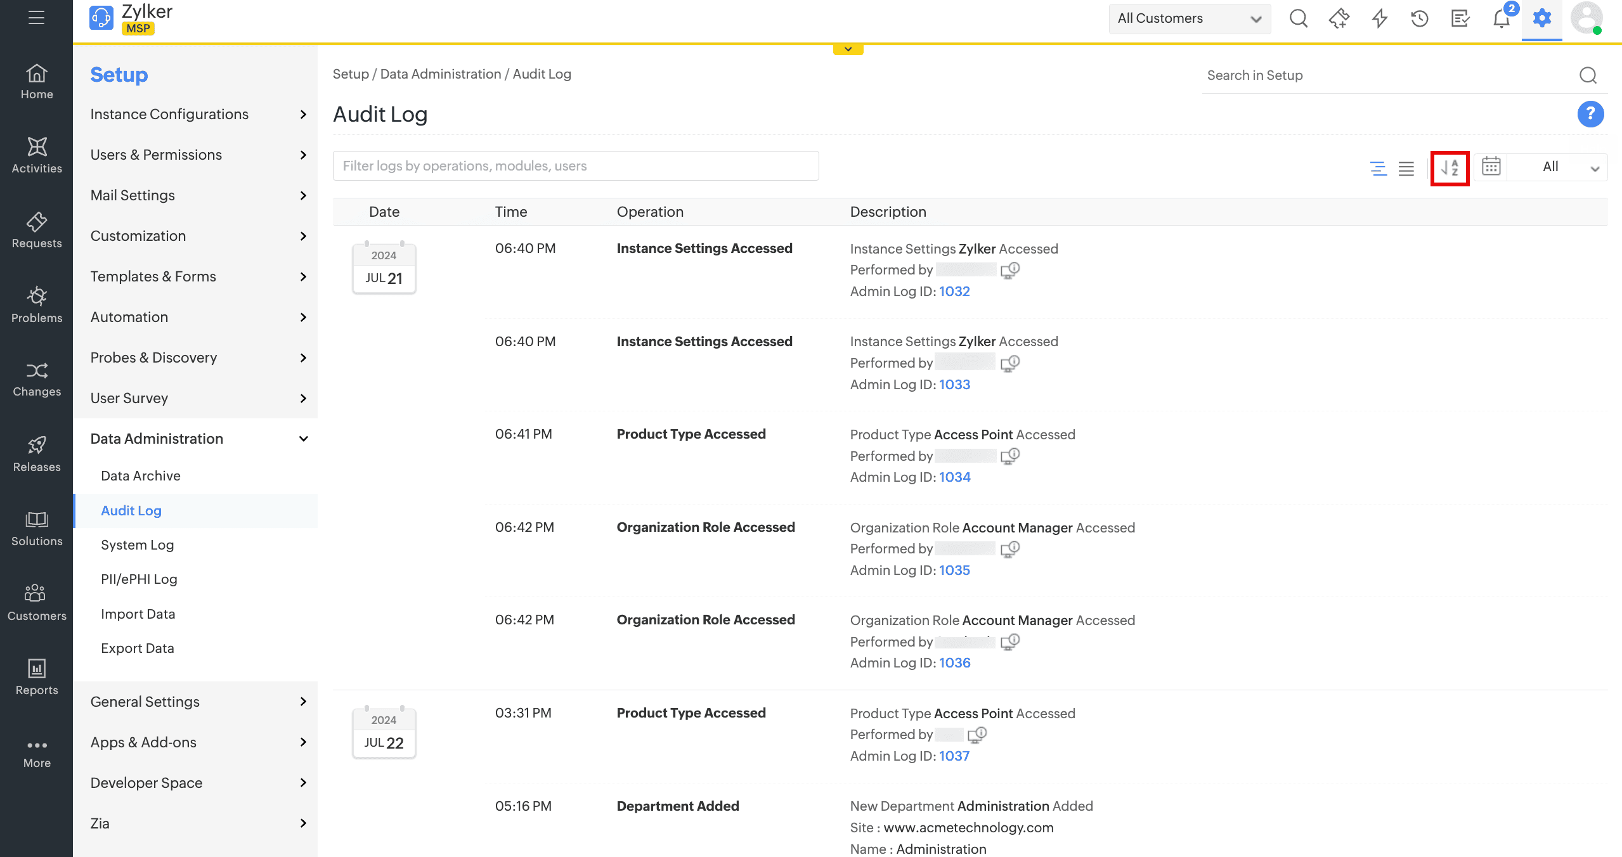Switch to list view icon

[1406, 168]
